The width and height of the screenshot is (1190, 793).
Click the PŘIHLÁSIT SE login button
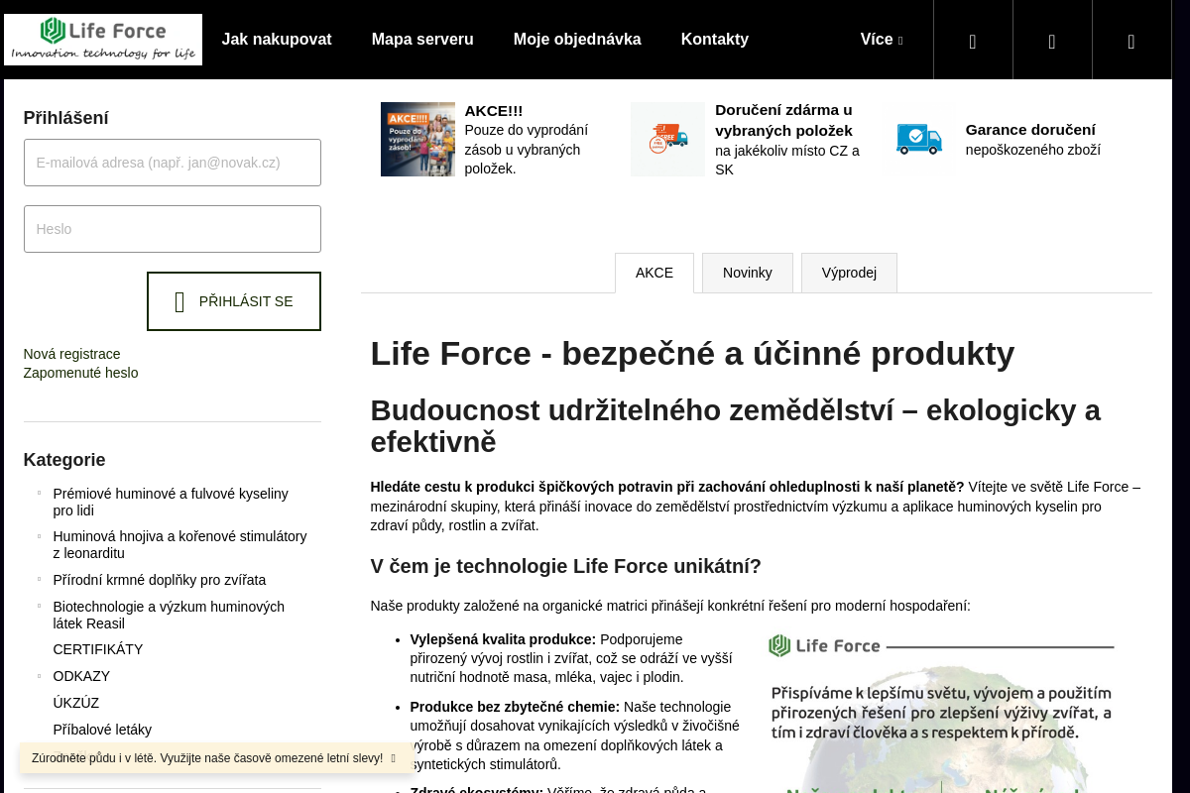234,301
